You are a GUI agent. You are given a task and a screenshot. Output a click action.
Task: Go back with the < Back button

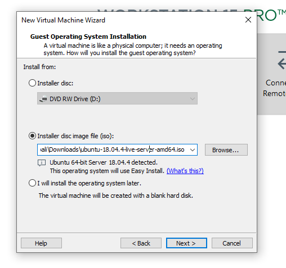(x=141, y=243)
